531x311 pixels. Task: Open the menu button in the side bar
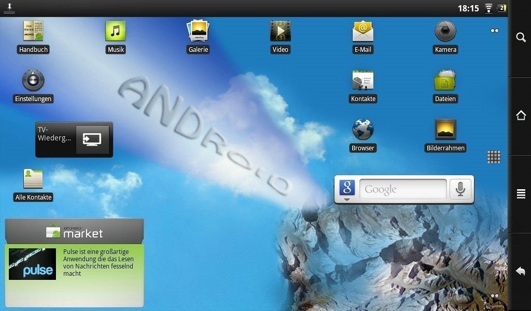pos(521,193)
